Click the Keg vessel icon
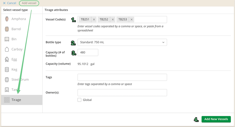The height and width of the screenshot is (127, 235). tap(7, 69)
